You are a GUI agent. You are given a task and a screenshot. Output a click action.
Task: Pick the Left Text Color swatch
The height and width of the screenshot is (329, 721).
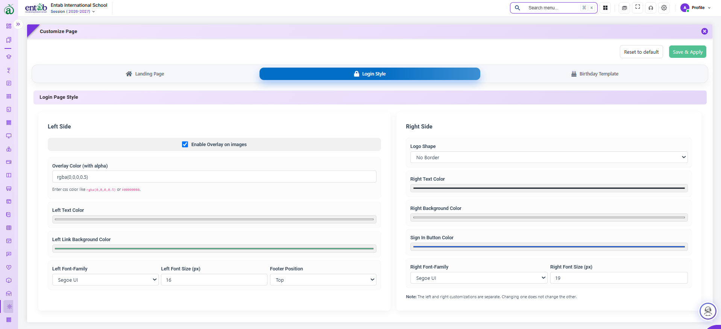214,219
